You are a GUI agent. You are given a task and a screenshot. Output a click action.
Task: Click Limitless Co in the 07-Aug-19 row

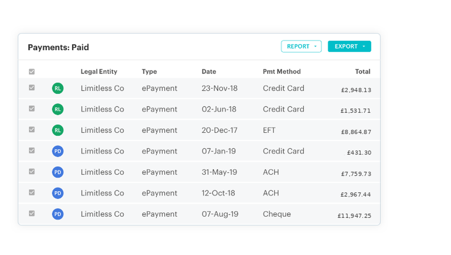point(102,214)
